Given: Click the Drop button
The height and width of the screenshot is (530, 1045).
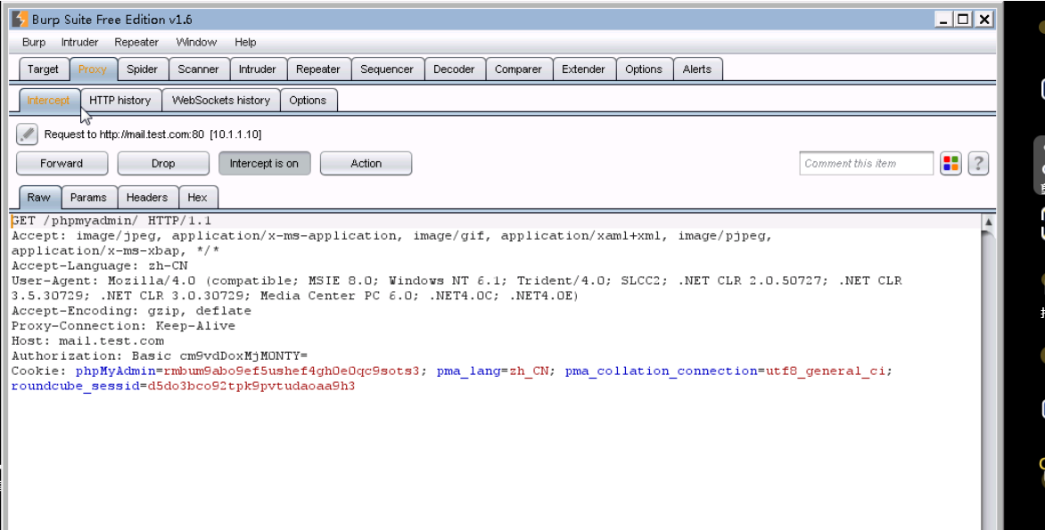Looking at the screenshot, I should 163,163.
